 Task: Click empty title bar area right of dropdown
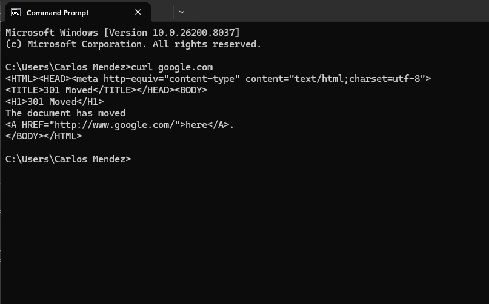(333, 12)
